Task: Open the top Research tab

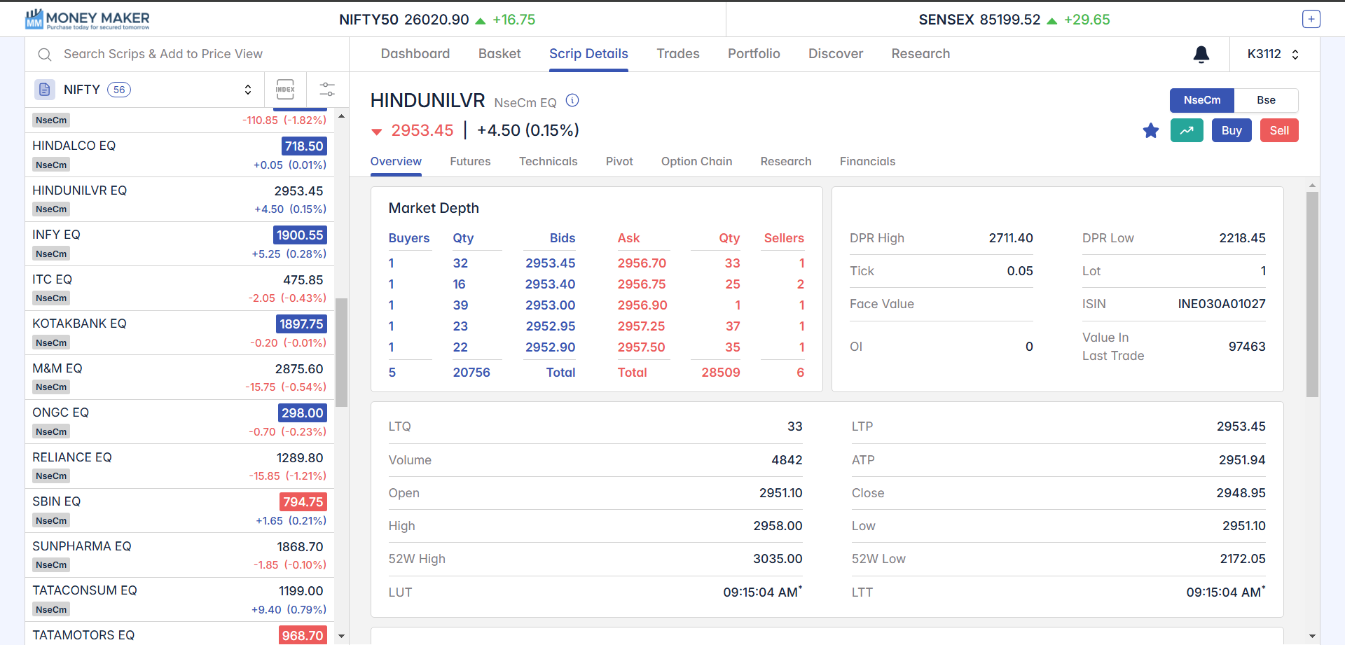Action: click(x=920, y=54)
